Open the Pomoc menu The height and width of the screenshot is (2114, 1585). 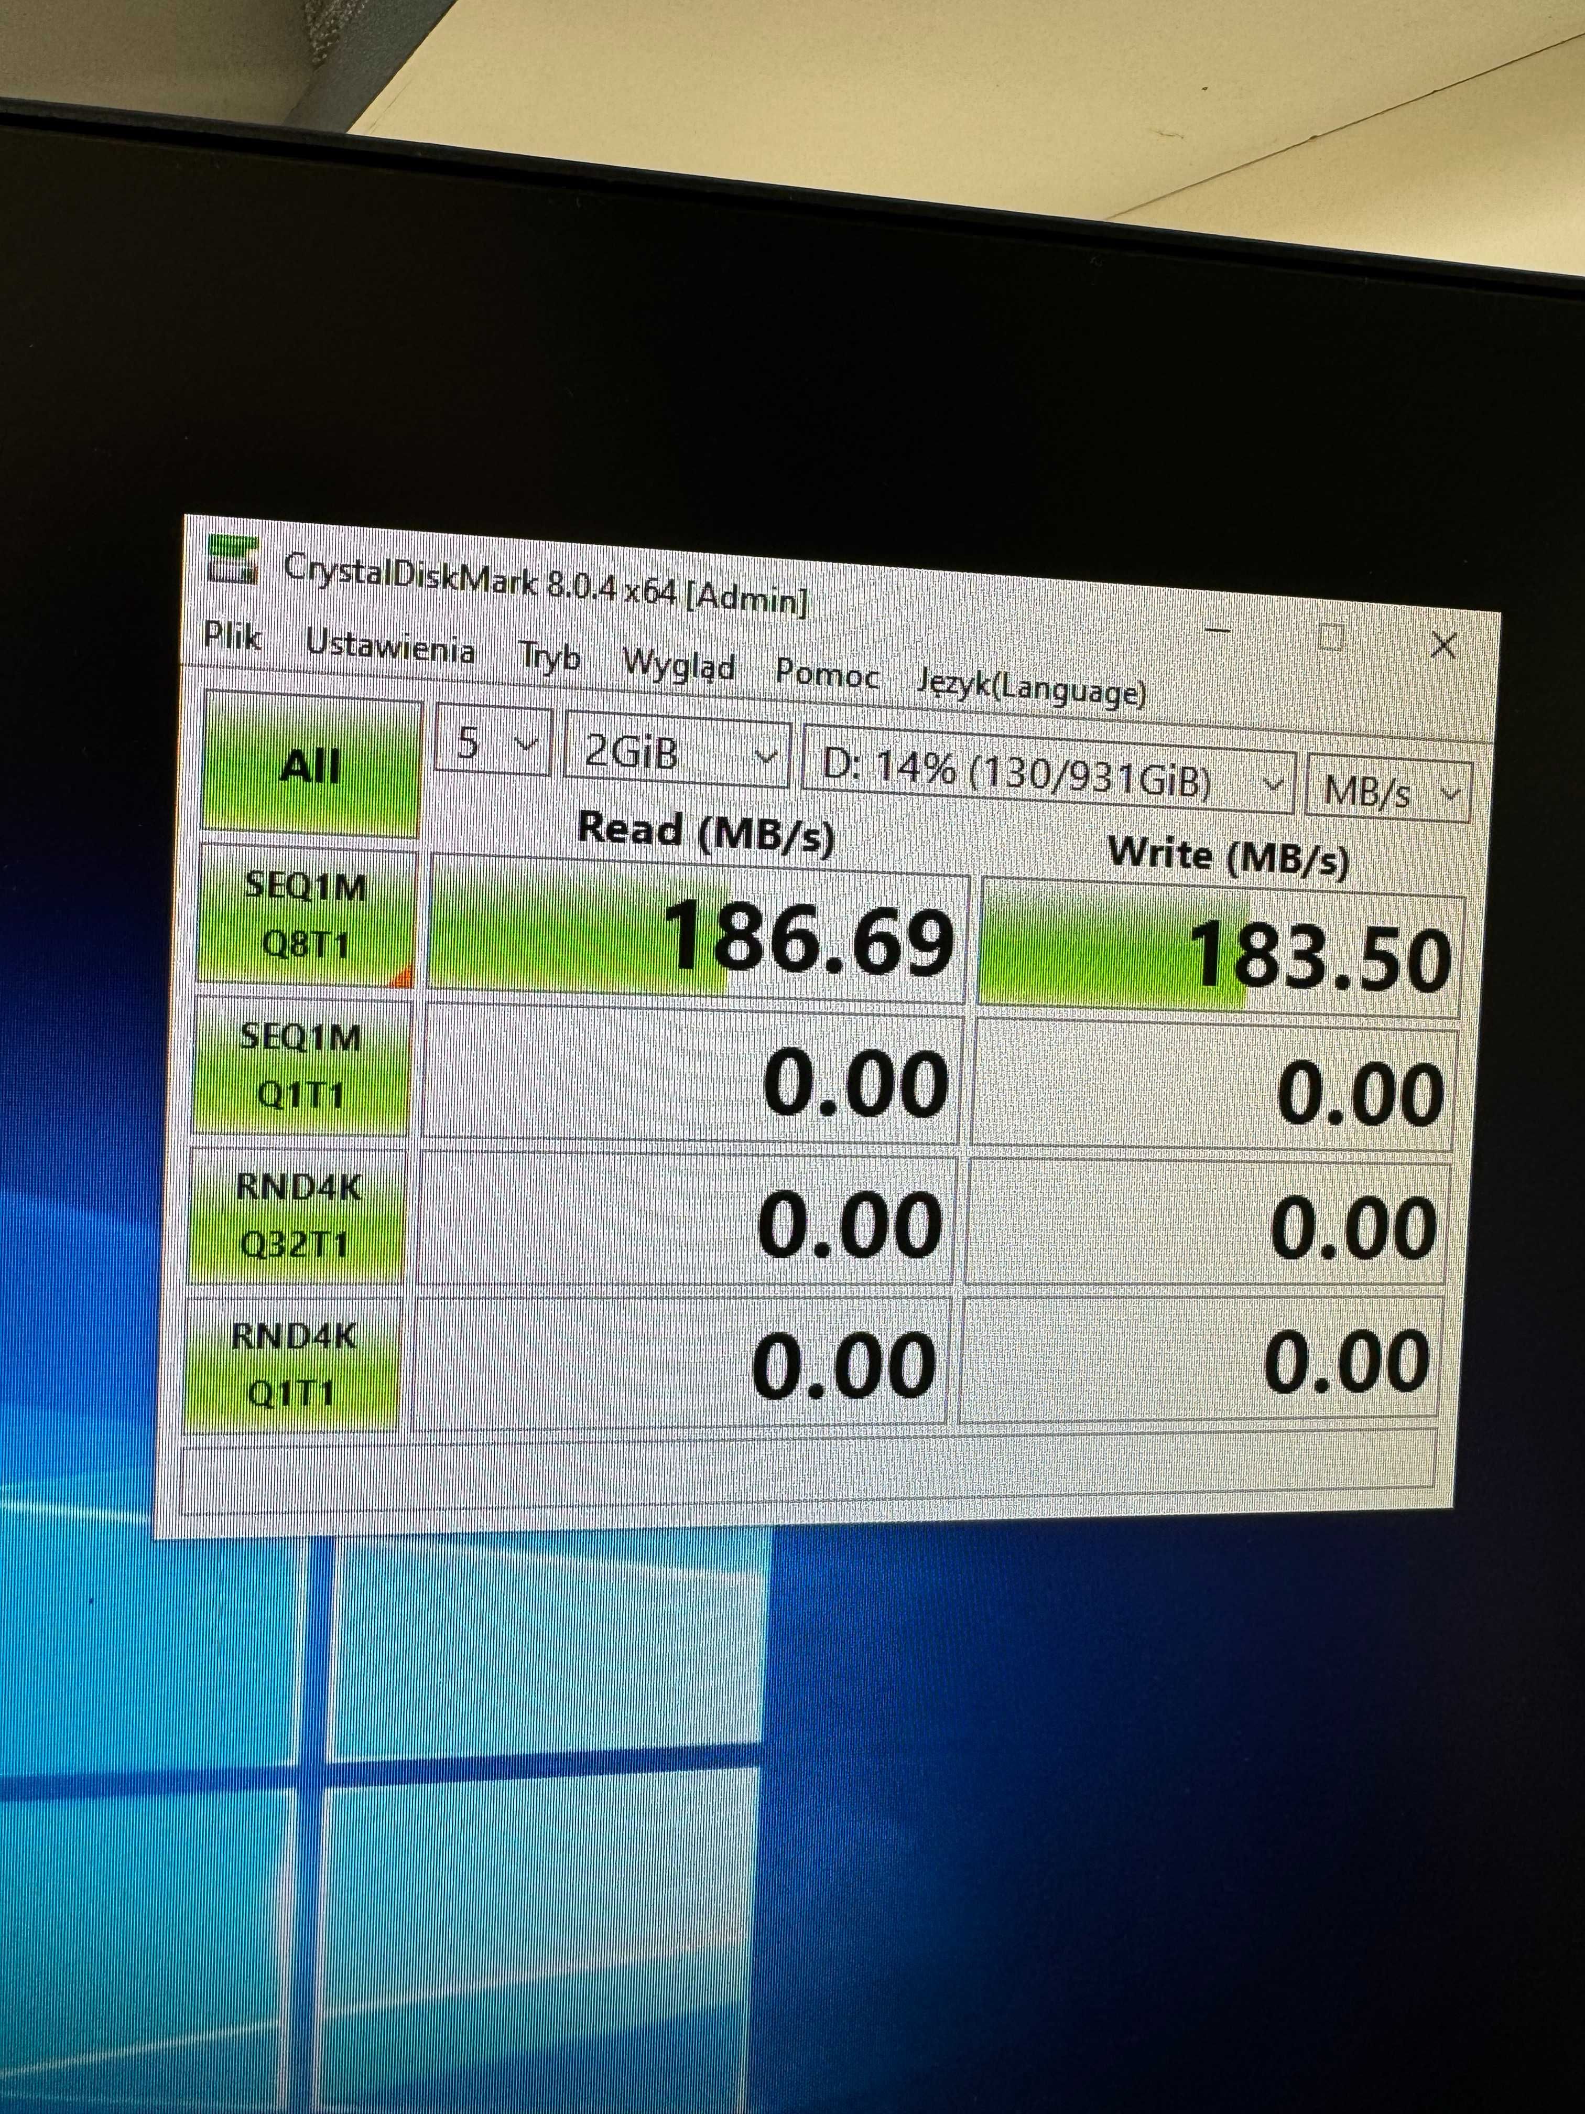point(827,674)
